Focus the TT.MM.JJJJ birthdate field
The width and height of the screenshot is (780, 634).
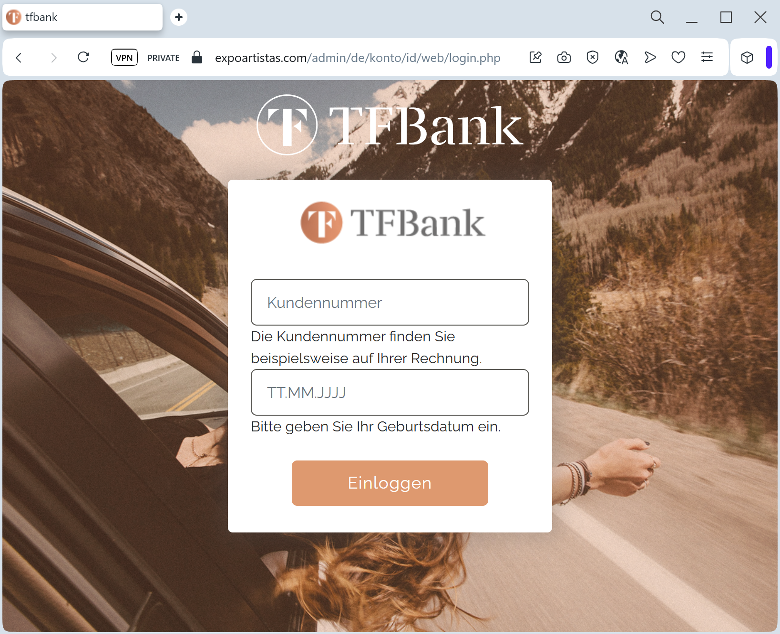point(390,392)
